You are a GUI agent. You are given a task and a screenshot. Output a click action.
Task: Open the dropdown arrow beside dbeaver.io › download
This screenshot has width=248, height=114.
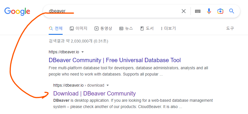pos(108,85)
